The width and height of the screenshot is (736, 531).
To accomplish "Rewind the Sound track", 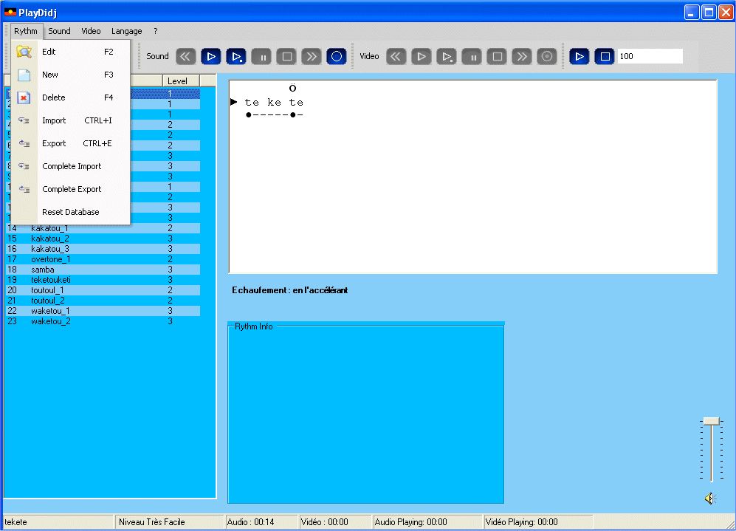I will point(186,57).
